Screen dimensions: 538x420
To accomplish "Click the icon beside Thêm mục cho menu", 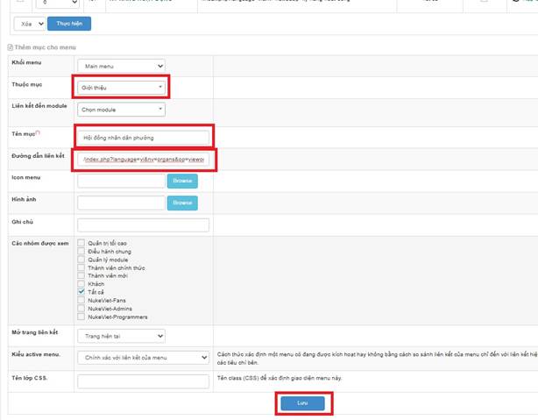I will 10,46.
